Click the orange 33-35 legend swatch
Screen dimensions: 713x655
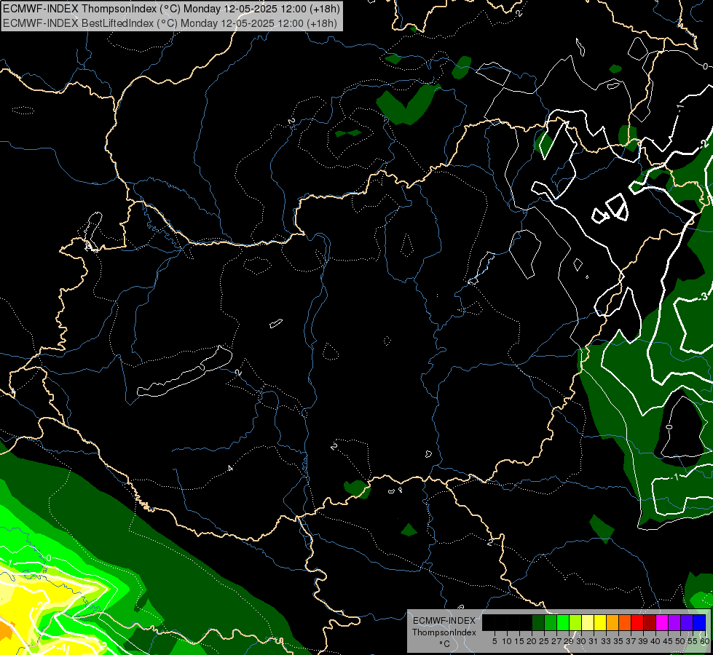coord(612,622)
